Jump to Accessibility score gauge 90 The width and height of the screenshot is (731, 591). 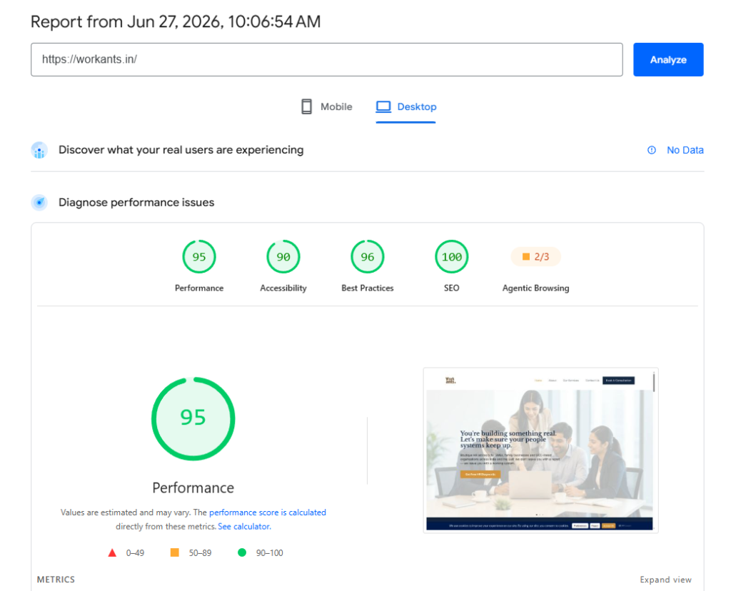[283, 257]
